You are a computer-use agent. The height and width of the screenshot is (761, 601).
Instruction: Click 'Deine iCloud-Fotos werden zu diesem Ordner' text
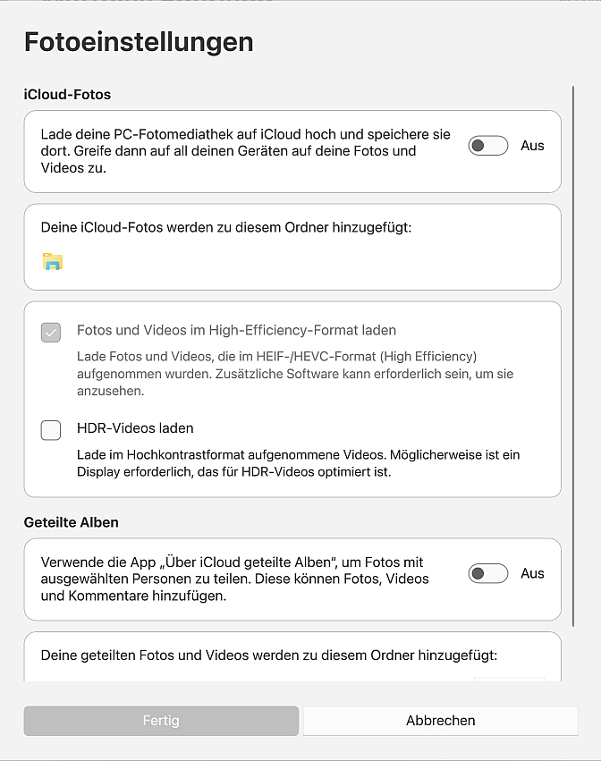tap(226, 228)
